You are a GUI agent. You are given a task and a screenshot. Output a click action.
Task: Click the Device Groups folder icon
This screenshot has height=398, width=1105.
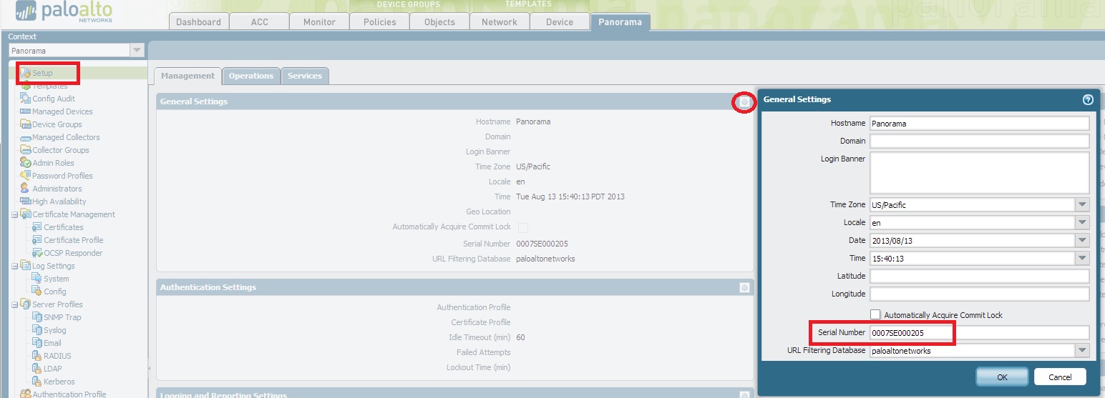coord(26,124)
